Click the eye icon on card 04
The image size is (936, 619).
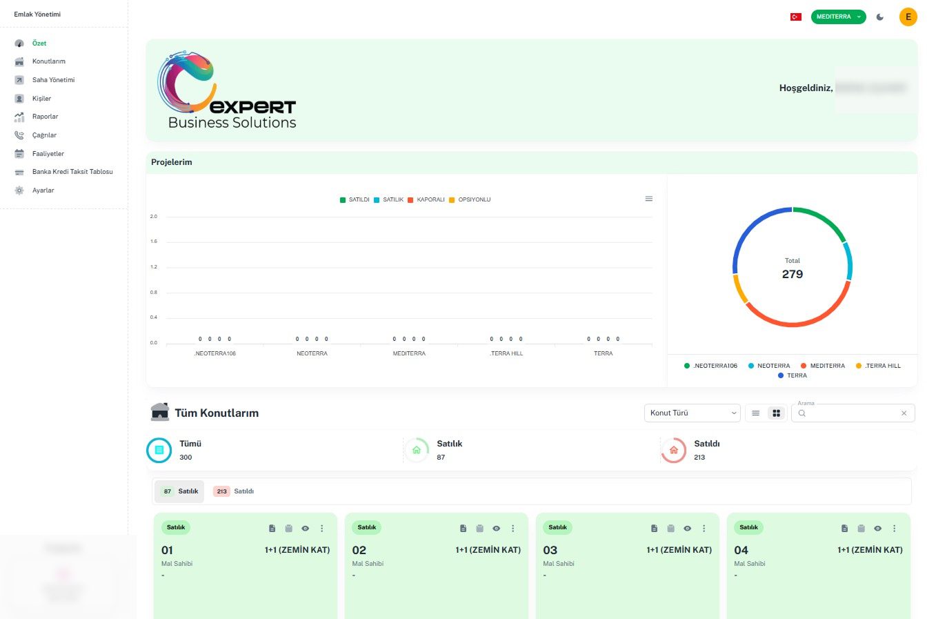pyautogui.click(x=877, y=529)
